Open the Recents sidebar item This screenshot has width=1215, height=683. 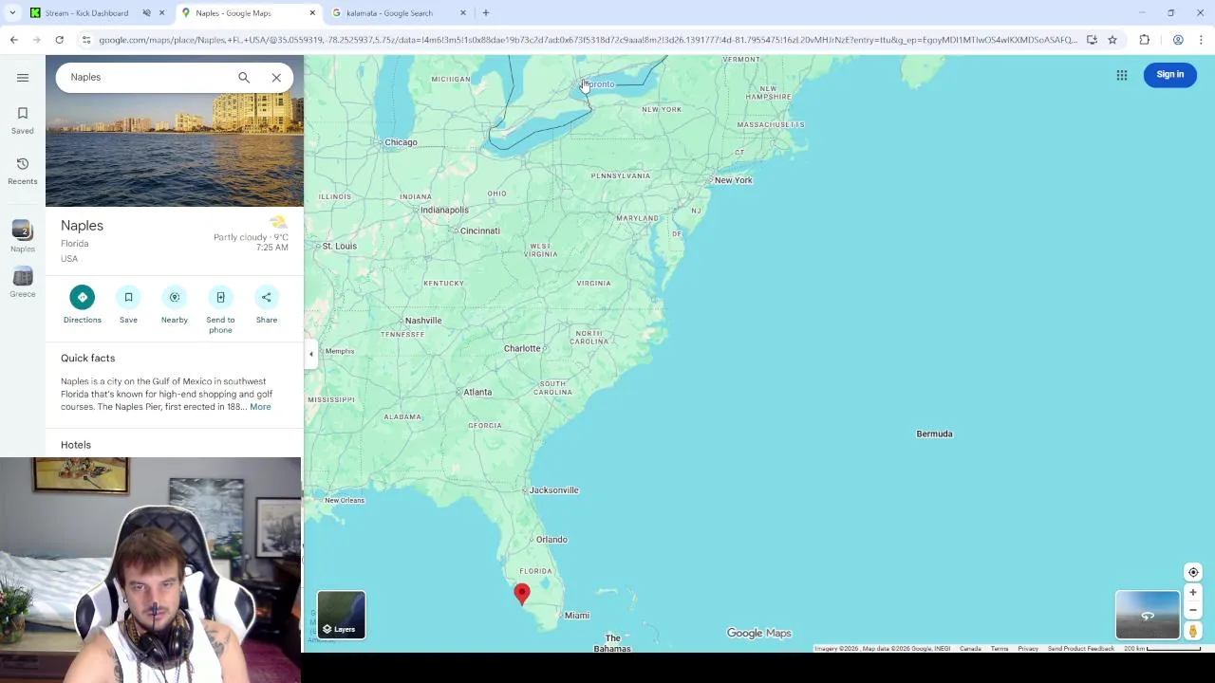point(23,172)
